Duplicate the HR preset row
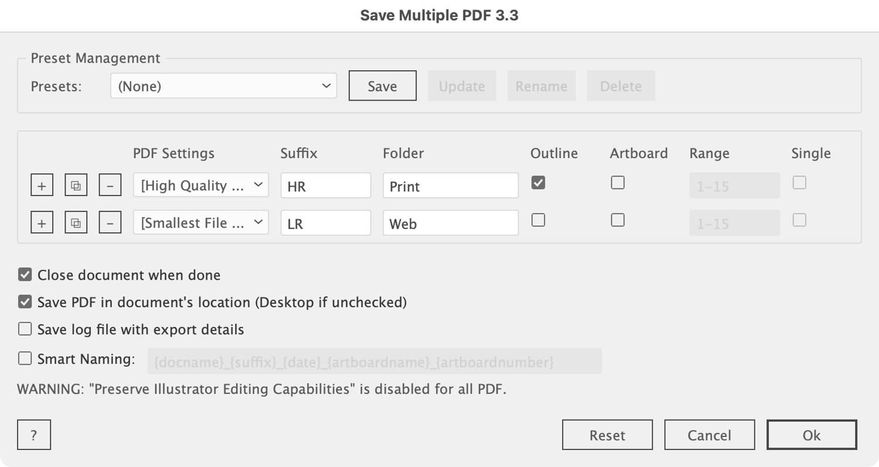 [x=76, y=186]
